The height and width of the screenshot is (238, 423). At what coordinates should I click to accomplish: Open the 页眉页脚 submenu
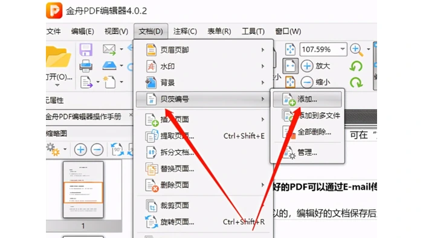pos(204,50)
